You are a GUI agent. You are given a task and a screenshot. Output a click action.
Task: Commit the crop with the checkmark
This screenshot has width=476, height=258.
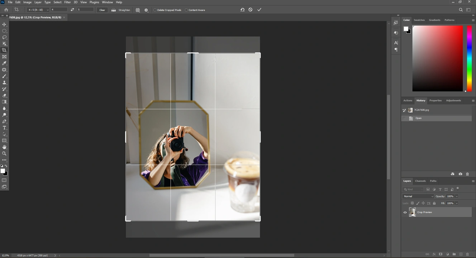(259, 10)
